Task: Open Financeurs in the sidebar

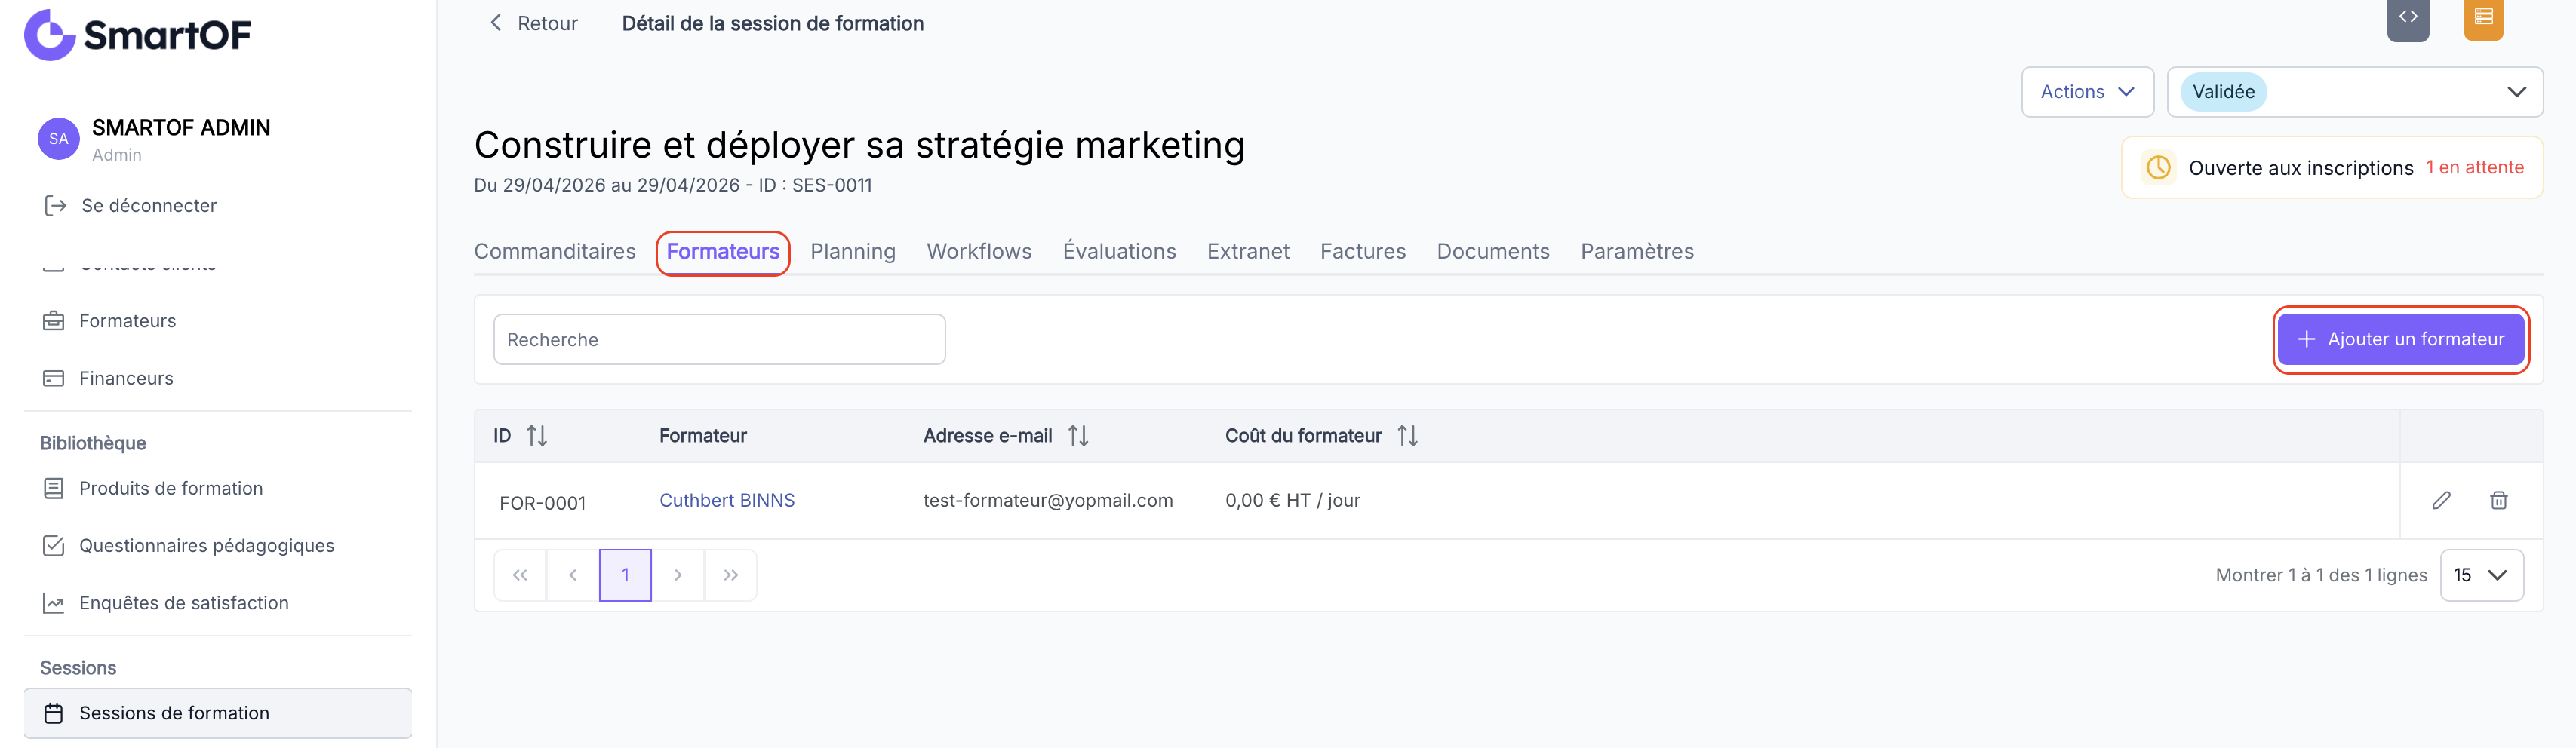Action: (x=126, y=379)
